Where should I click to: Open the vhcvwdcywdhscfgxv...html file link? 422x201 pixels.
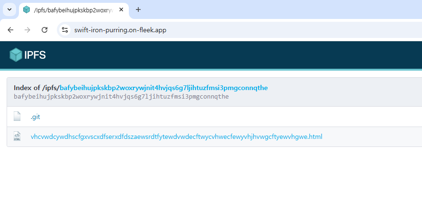coord(176,137)
